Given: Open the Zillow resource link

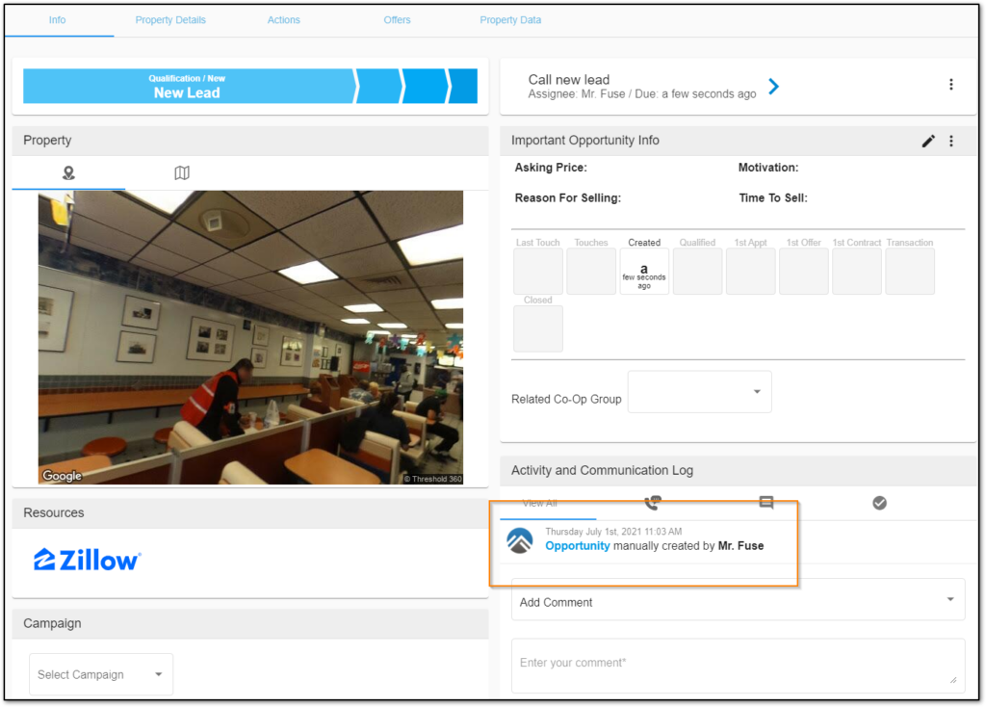Looking at the screenshot, I should click(x=88, y=560).
